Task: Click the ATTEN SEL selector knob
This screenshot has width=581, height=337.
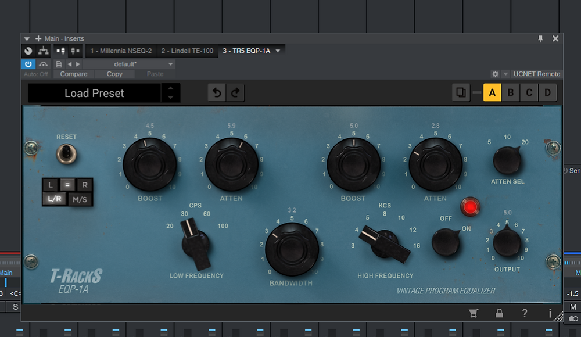Action: tap(507, 160)
